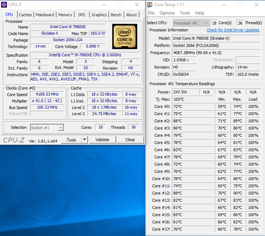Open the Tools button dropdown arrow in CPU-Z

[x=84, y=140]
